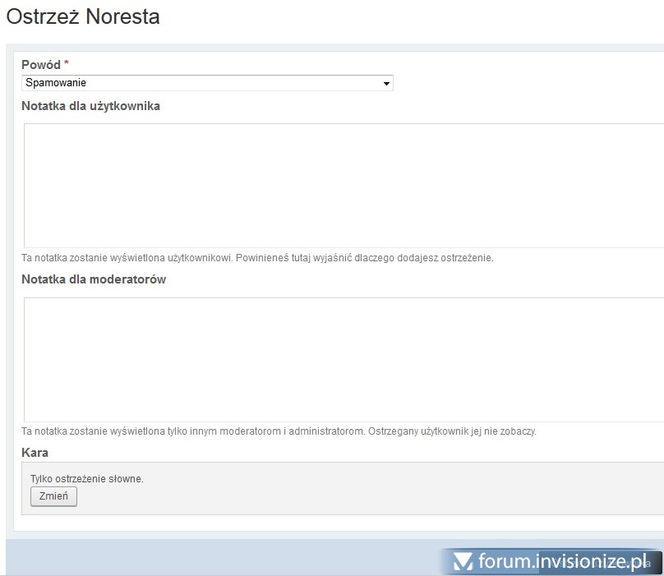Focus the Notatka dla użytkownika text area
The height and width of the screenshot is (576, 664).
pyautogui.click(x=343, y=185)
